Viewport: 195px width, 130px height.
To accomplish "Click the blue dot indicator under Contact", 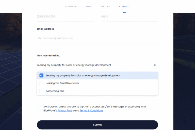I will (x=124, y=12).
